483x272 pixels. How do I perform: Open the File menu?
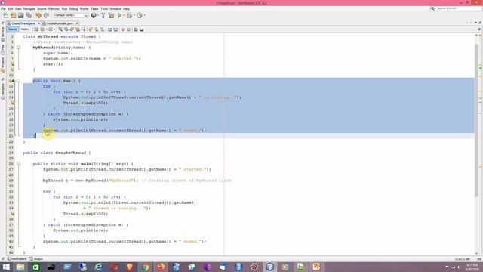pyautogui.click(x=3, y=8)
